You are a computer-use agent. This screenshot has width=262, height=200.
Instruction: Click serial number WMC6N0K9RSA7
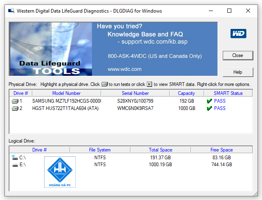[135, 108]
